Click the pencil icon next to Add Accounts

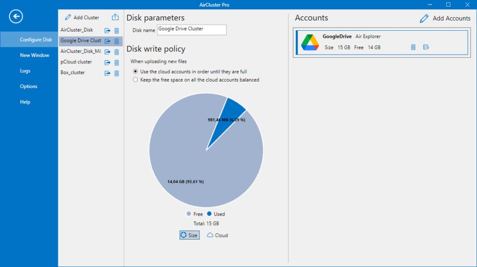click(424, 18)
